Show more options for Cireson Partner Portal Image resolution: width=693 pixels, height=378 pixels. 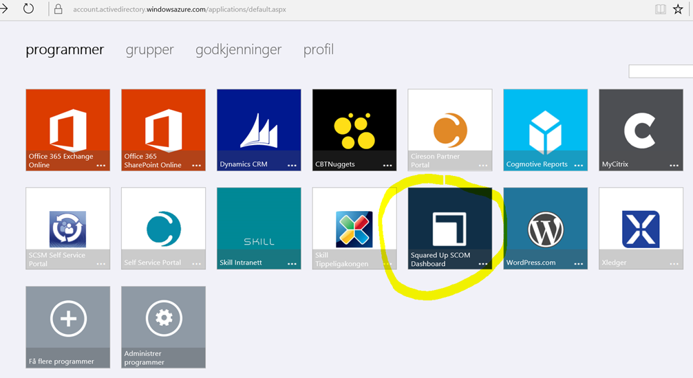point(483,166)
